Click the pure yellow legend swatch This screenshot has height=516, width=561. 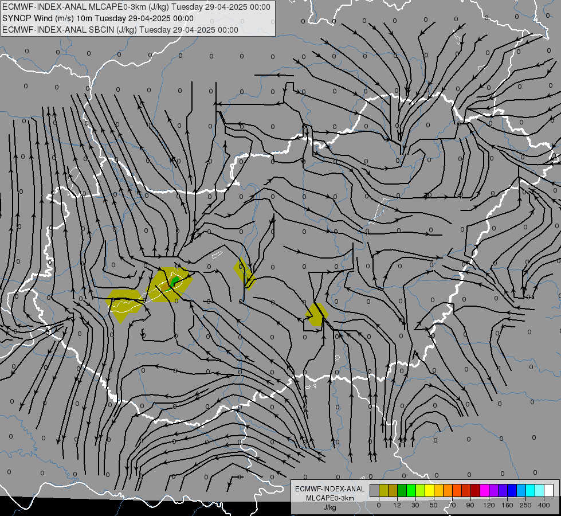coord(430,490)
